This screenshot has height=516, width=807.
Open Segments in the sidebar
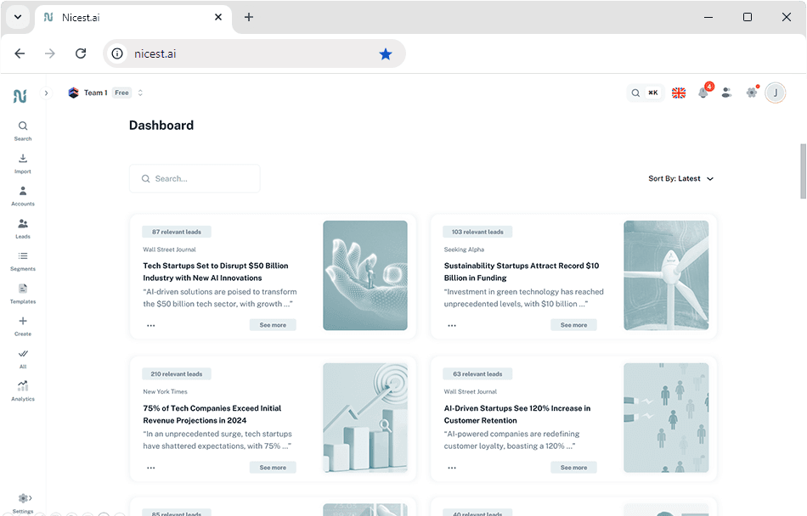tap(23, 261)
